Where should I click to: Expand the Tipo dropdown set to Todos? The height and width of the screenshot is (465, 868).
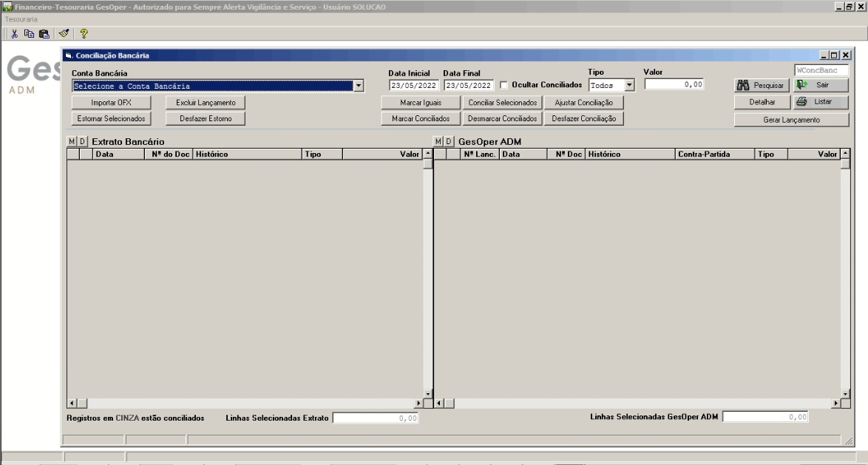(x=629, y=85)
